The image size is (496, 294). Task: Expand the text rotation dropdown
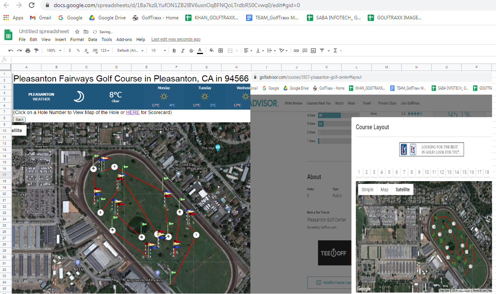(283, 51)
